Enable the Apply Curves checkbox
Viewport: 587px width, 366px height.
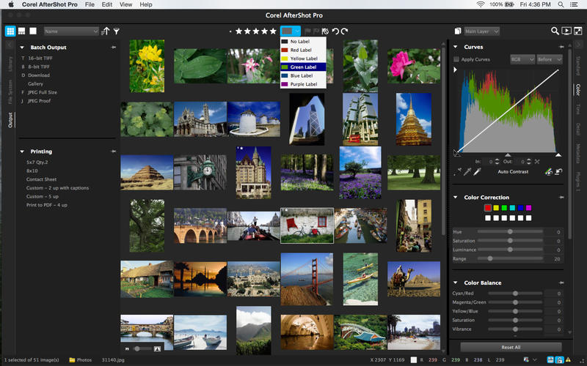[x=456, y=59]
